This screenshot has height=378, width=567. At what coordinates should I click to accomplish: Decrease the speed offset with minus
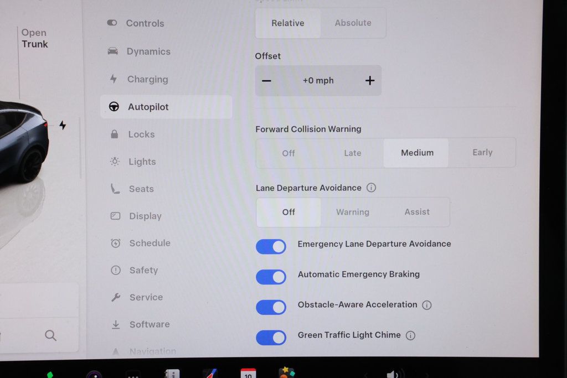[x=266, y=81]
